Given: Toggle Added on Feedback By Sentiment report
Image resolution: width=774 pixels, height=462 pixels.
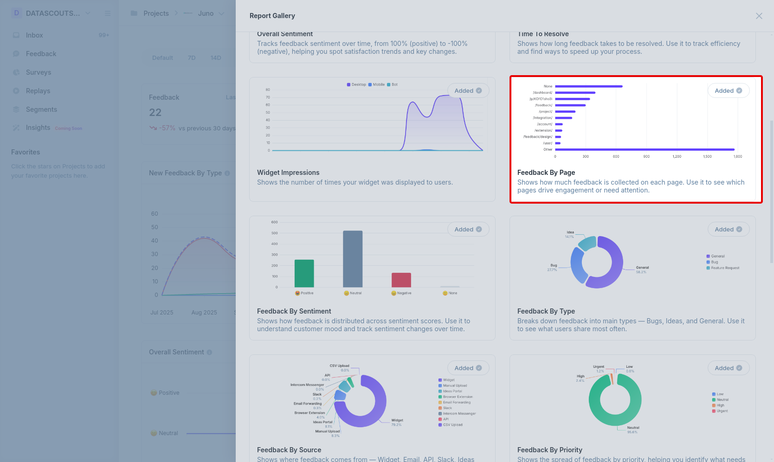Looking at the screenshot, I should tap(468, 229).
